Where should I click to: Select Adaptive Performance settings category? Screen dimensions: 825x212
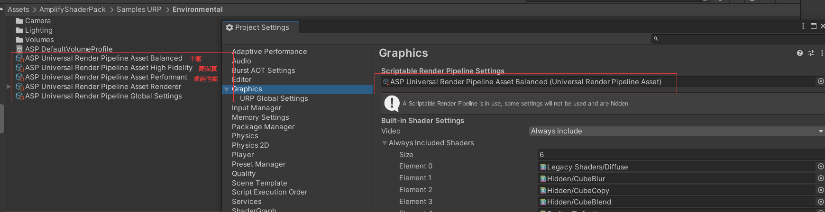pyautogui.click(x=269, y=52)
